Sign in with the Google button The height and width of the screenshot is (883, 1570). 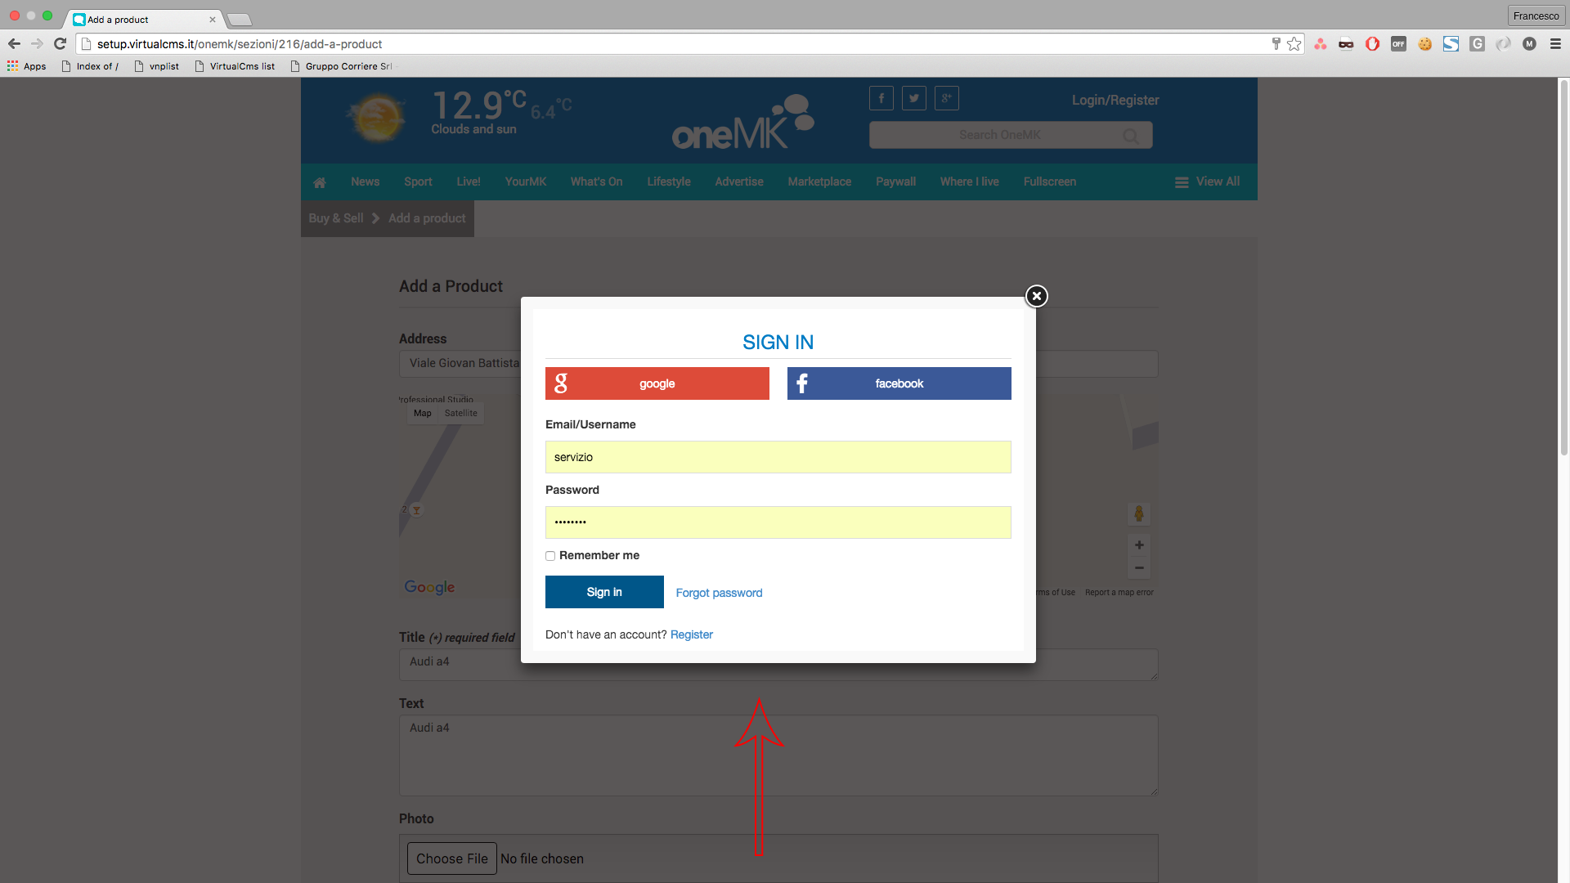(657, 383)
